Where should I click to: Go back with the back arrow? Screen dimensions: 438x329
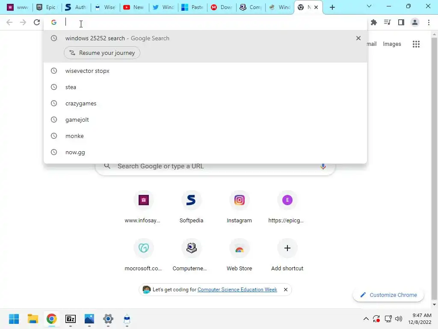tap(9, 22)
